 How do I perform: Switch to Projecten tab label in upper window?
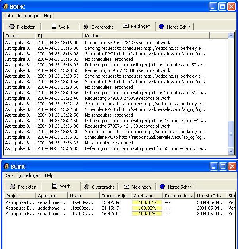coord(26,27)
